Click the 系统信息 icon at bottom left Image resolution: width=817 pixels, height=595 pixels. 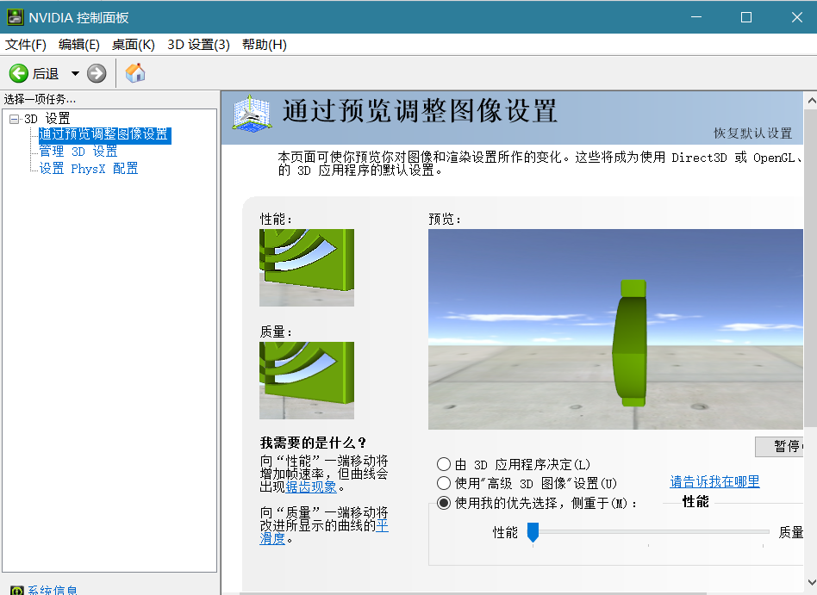[16, 591]
